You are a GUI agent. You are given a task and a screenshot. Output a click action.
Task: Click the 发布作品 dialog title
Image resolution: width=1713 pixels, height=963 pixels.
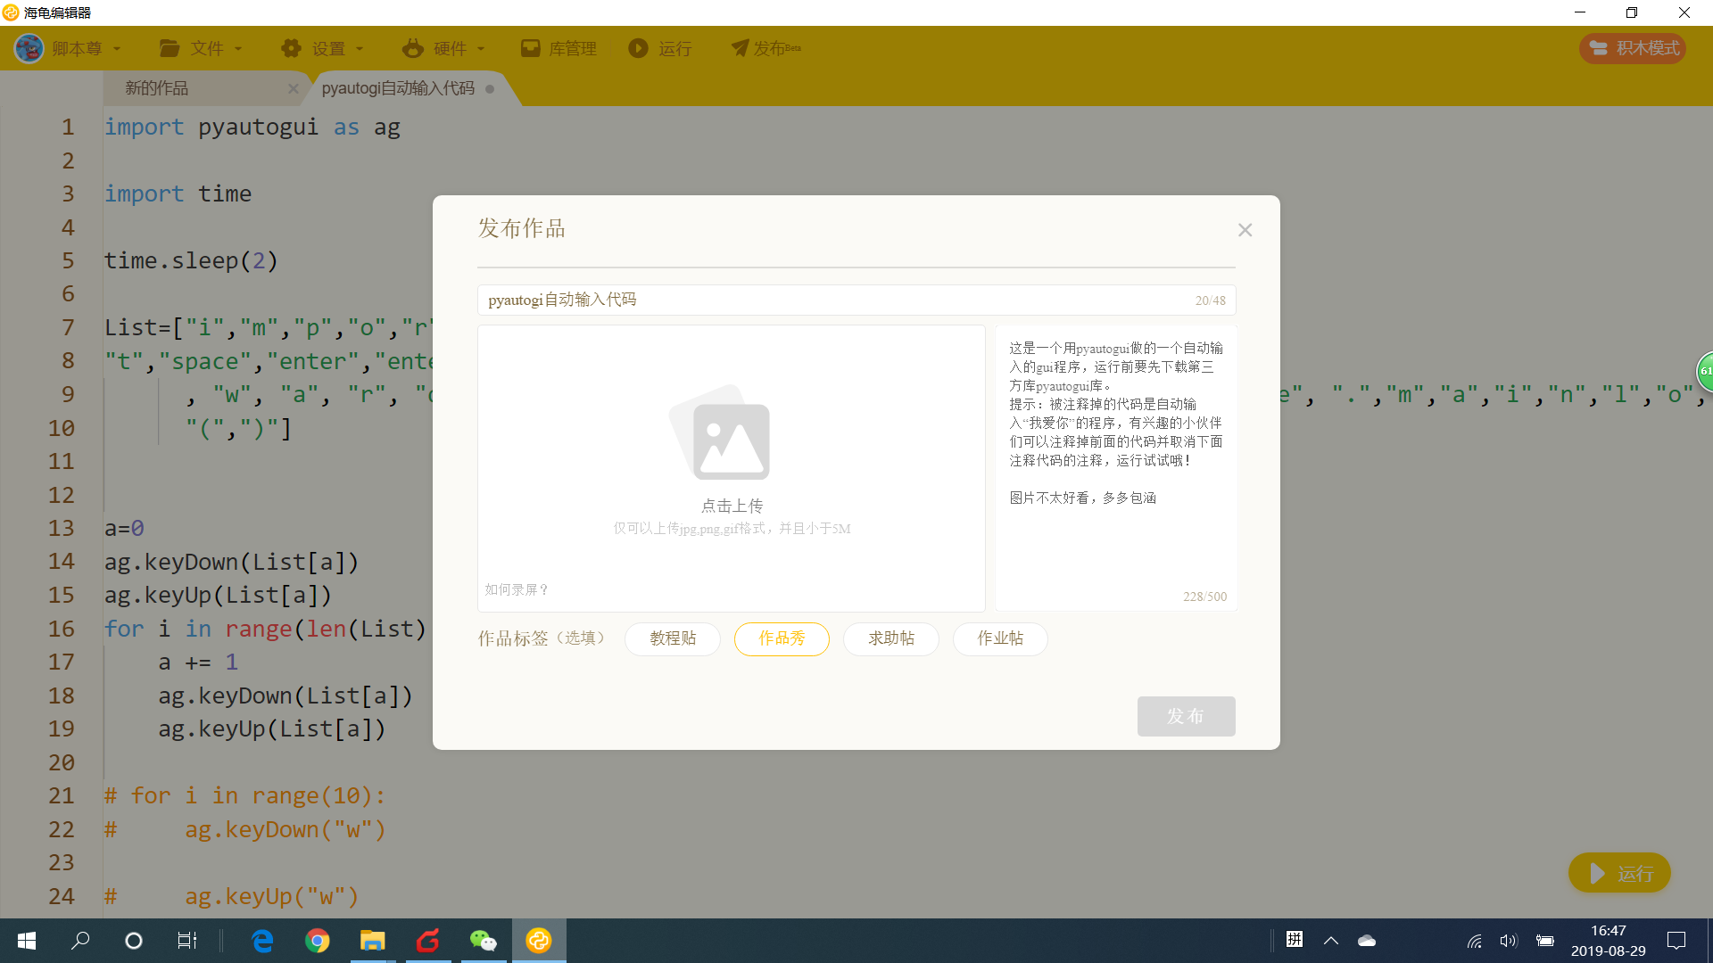pos(521,229)
